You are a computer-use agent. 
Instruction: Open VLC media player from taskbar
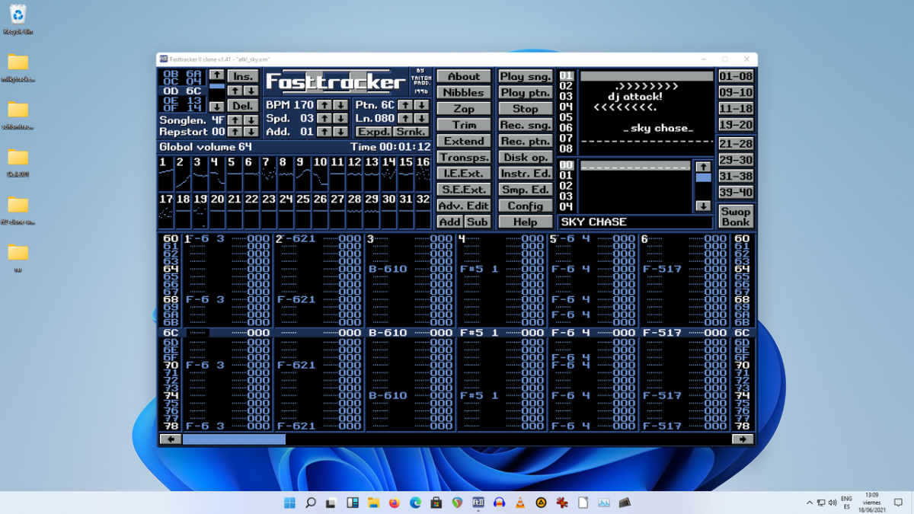[521, 503]
